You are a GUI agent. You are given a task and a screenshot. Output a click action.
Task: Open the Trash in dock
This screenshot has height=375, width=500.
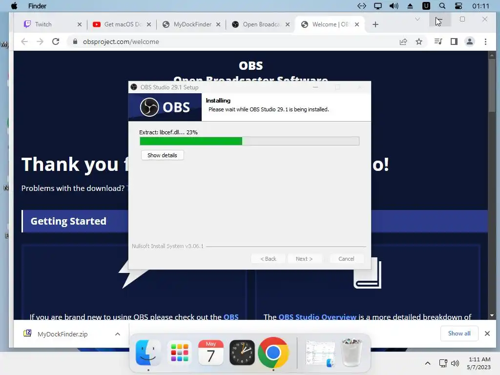tap(352, 353)
